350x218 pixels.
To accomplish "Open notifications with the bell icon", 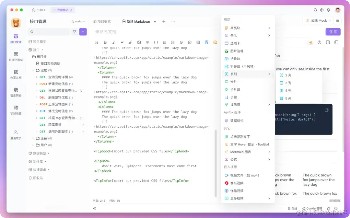I will point(328,10).
